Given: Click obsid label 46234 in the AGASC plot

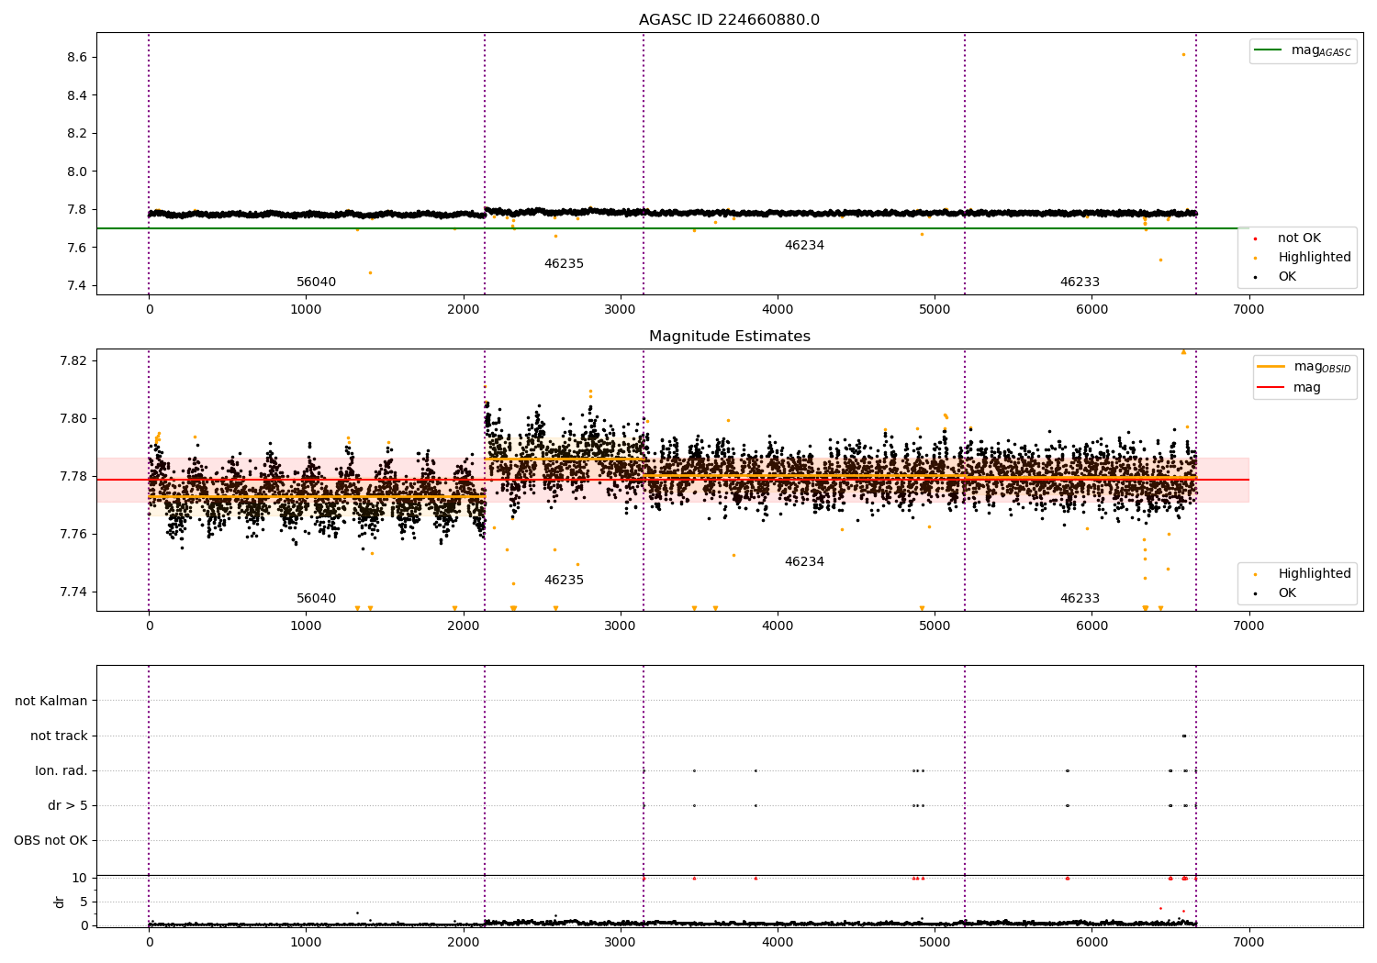Looking at the screenshot, I should 804,246.
